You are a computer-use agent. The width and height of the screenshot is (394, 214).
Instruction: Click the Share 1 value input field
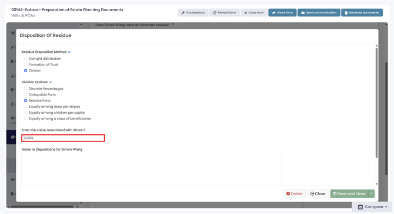(63, 138)
